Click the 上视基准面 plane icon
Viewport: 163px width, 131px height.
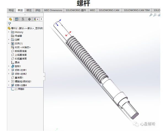pyautogui.click(x=12, y=55)
